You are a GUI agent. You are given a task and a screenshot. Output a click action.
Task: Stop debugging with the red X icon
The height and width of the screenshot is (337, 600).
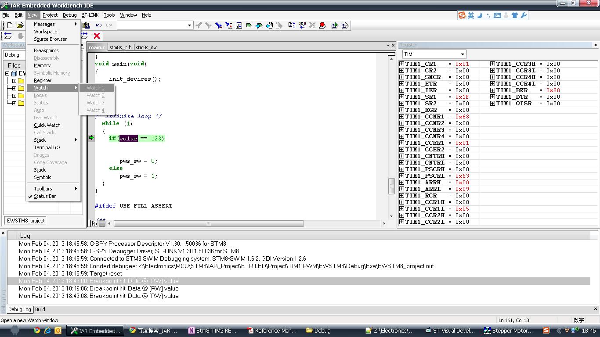click(97, 36)
